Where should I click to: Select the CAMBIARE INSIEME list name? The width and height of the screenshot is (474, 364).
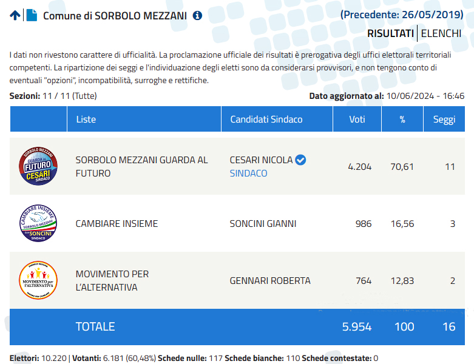tap(117, 223)
